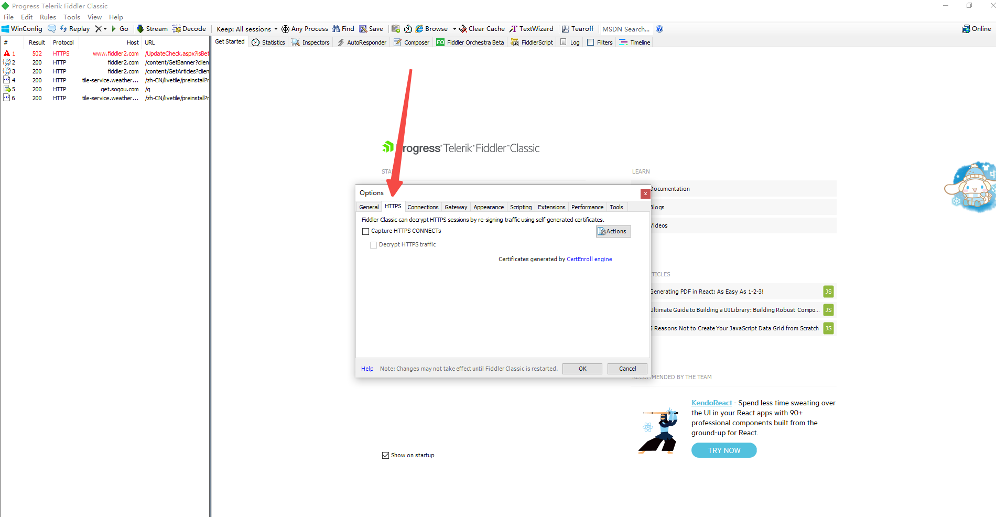996x517 pixels.
Task: Open the Keep: All sessions dropdown
Action: pos(247,29)
